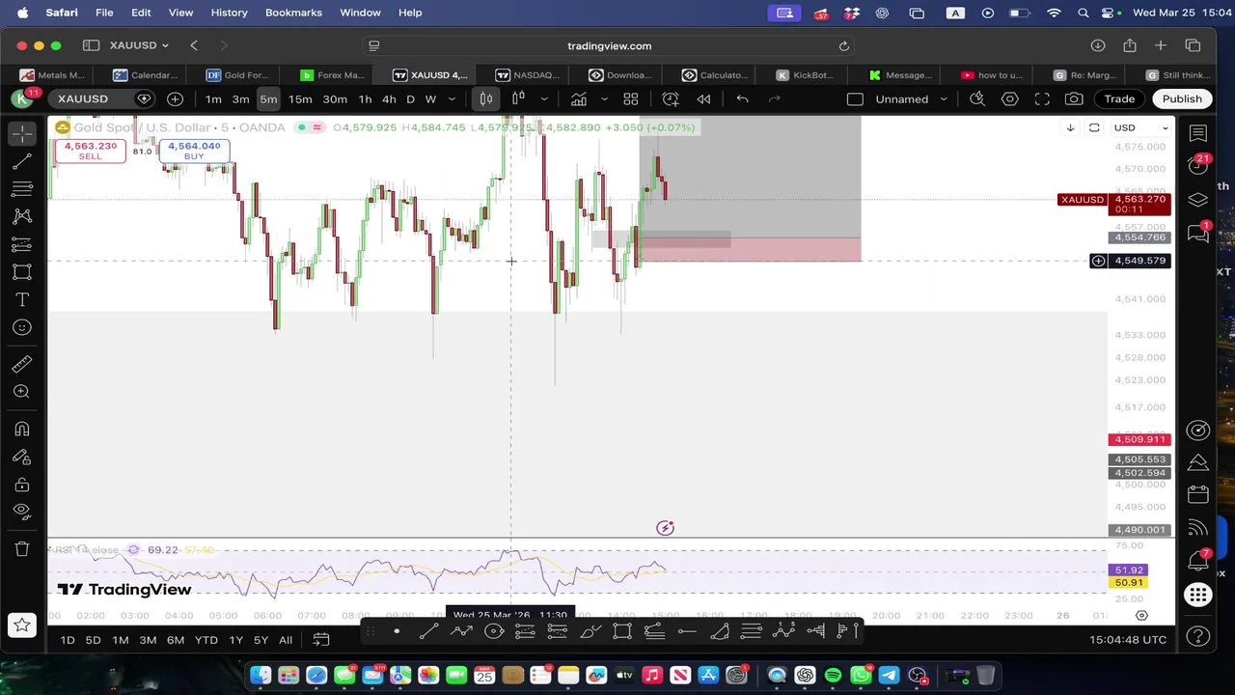Select the 1D date range
This screenshot has width=1235, height=695.
click(68, 640)
